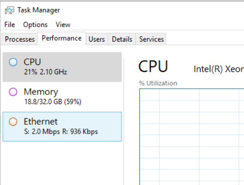Go to the Users tab
The height and width of the screenshot is (185, 244).
pyautogui.click(x=97, y=39)
